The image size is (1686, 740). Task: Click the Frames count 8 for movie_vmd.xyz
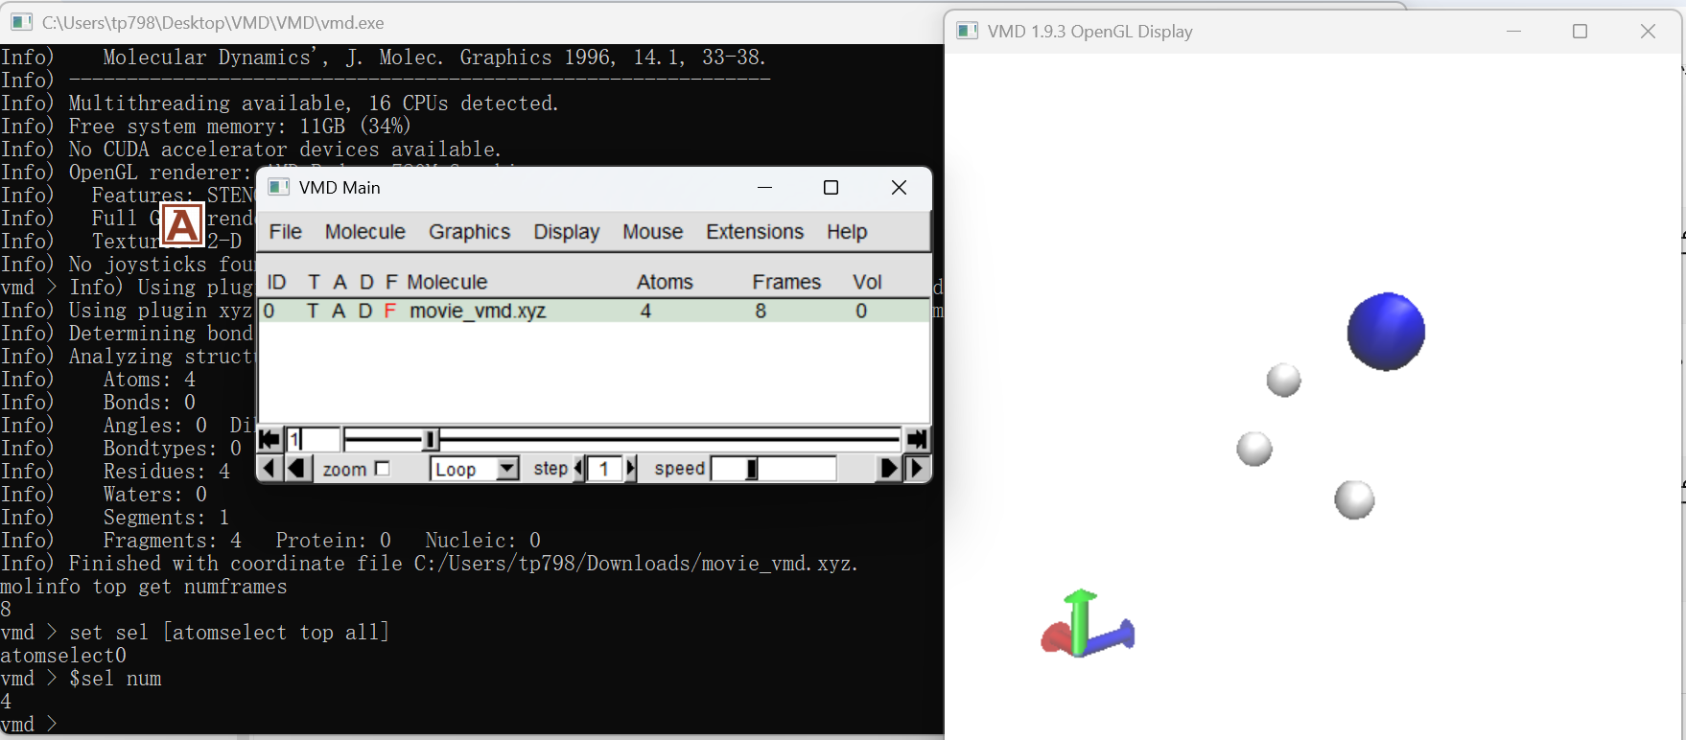761,311
